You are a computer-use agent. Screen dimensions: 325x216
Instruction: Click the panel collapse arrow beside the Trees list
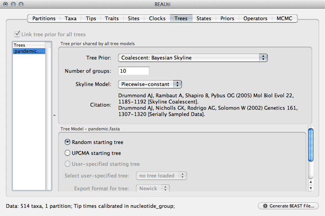[54, 115]
